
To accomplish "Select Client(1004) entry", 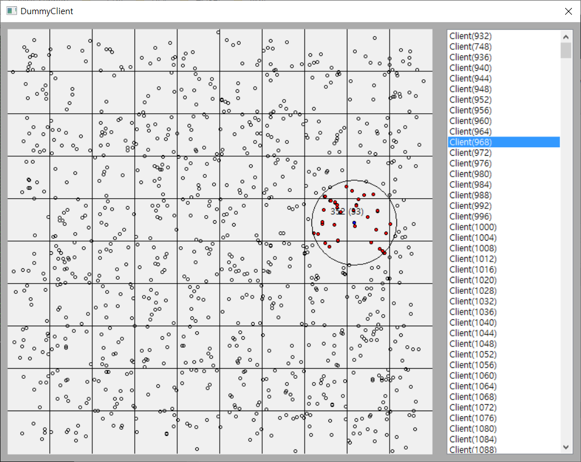I will click(x=503, y=237).
